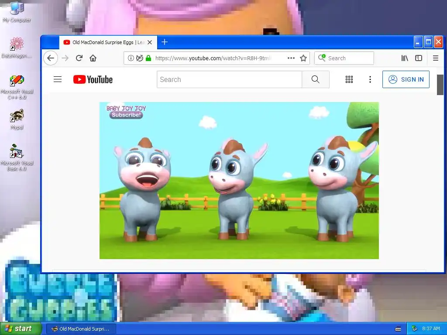Open the browser home page
The height and width of the screenshot is (335, 447).
pyautogui.click(x=93, y=58)
